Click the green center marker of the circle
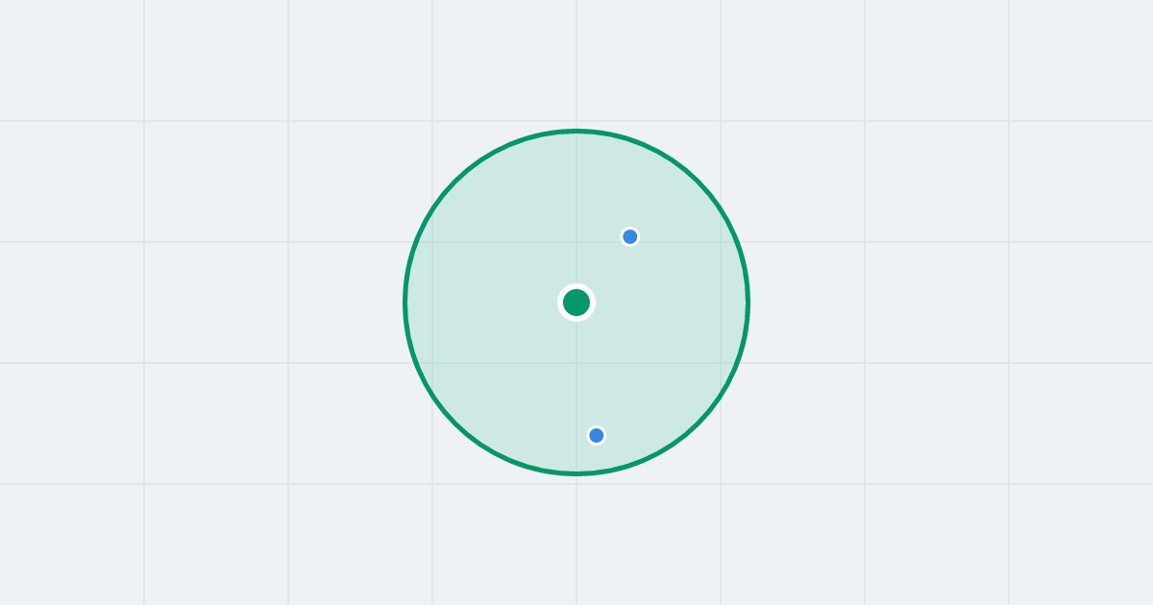Screen dimensions: 1153x605 click(x=576, y=302)
